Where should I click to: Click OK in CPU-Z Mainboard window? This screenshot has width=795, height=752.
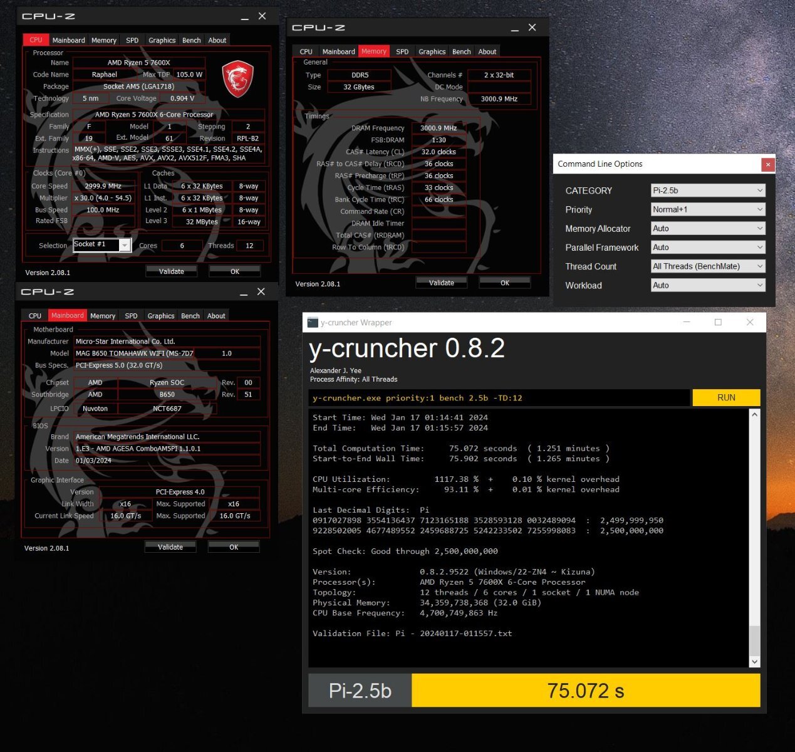(234, 547)
